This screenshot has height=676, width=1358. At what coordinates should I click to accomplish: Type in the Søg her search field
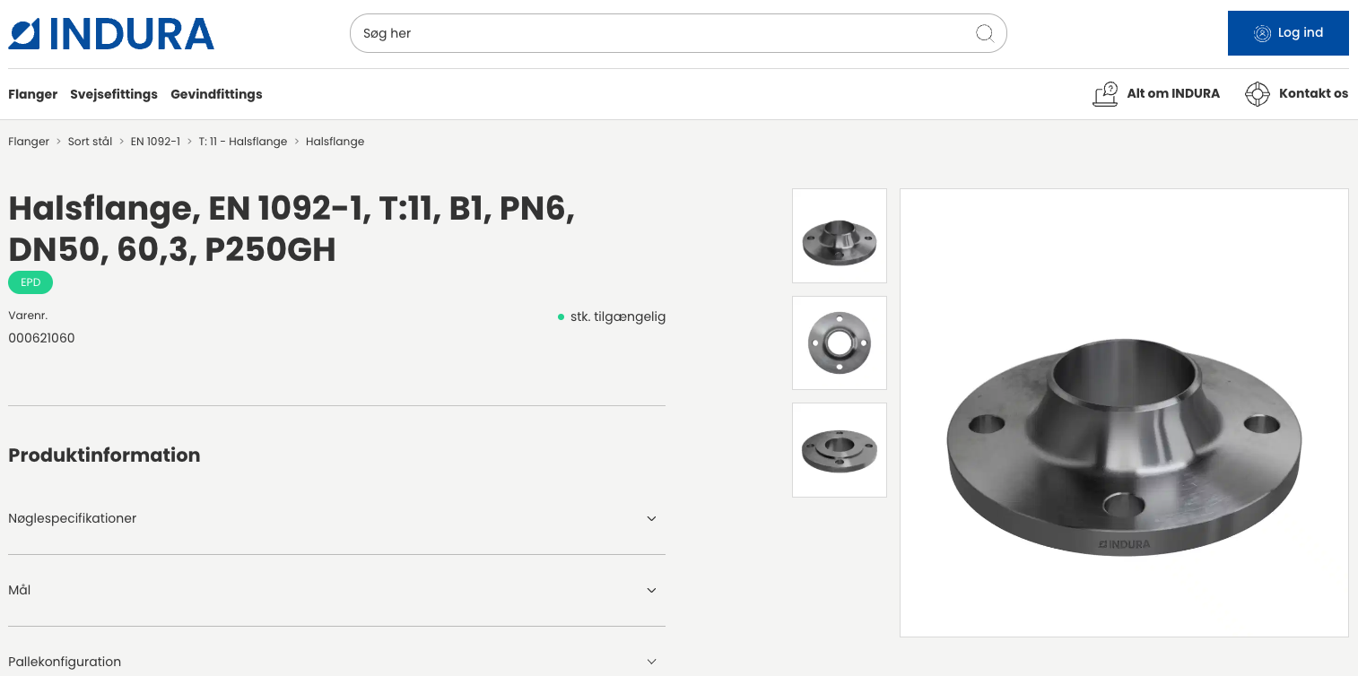click(664, 33)
